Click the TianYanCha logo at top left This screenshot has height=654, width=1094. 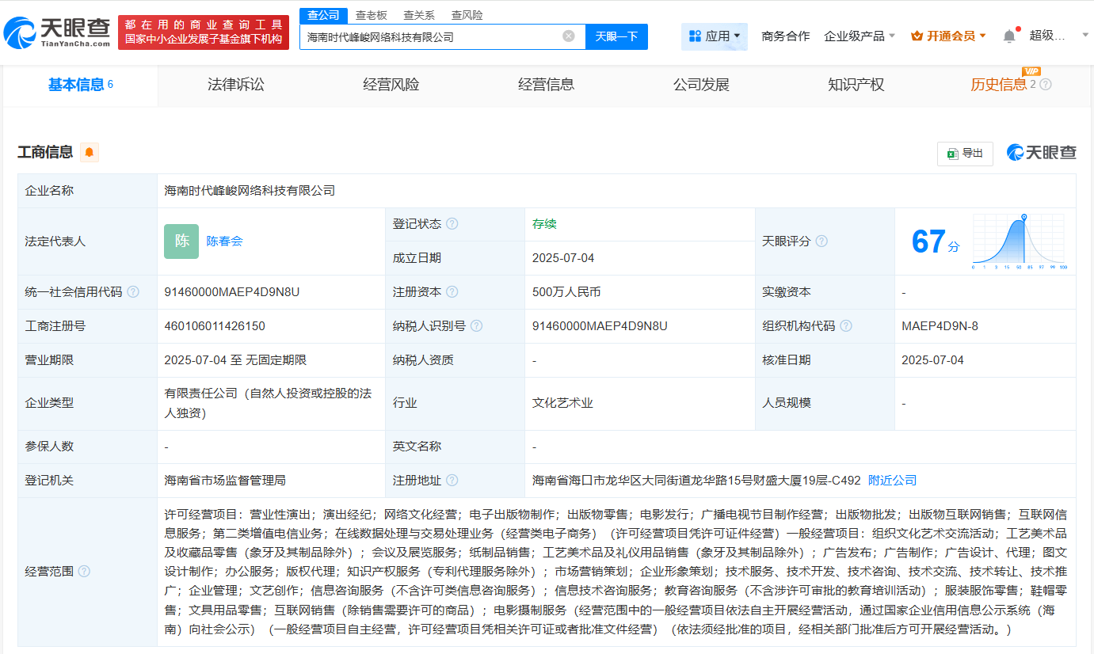pos(57,32)
